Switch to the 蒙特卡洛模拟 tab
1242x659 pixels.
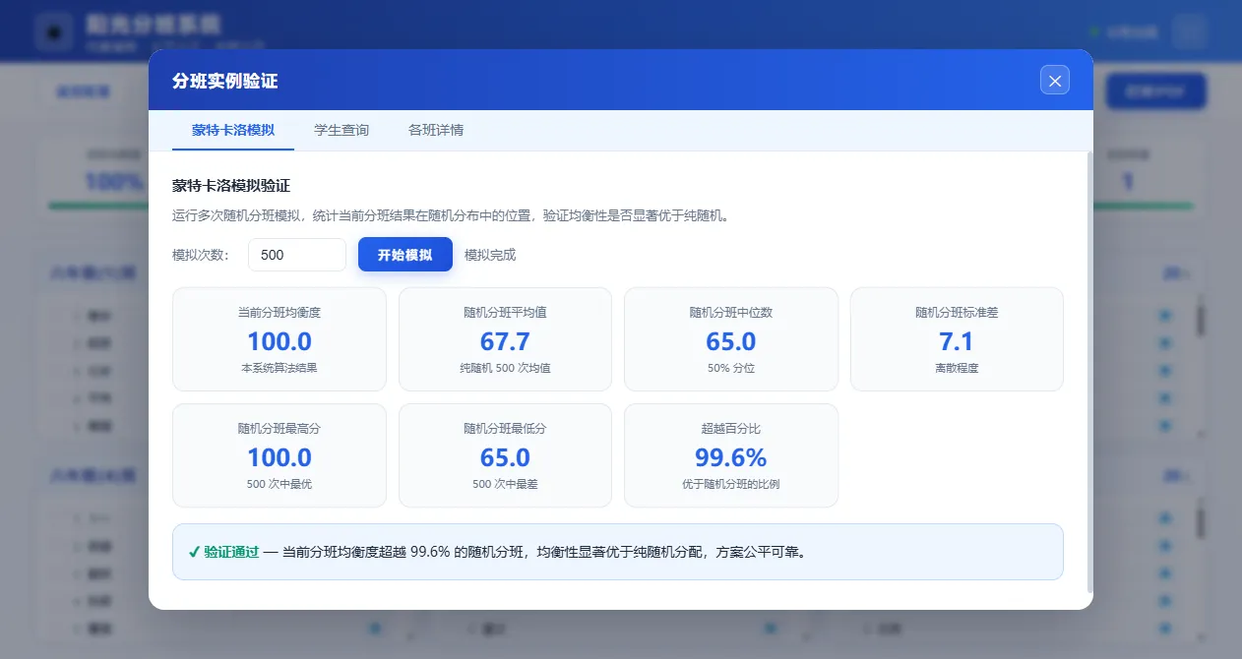tap(233, 130)
